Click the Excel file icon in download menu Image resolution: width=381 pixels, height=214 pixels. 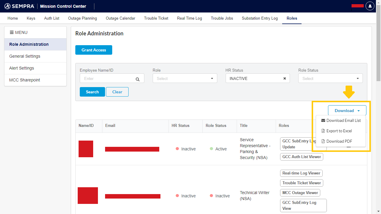click(x=323, y=131)
